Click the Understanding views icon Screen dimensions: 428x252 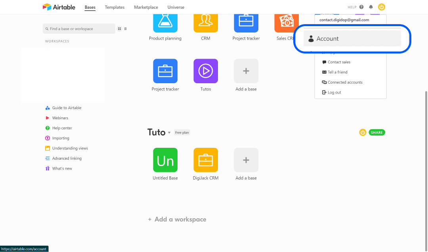click(x=48, y=148)
